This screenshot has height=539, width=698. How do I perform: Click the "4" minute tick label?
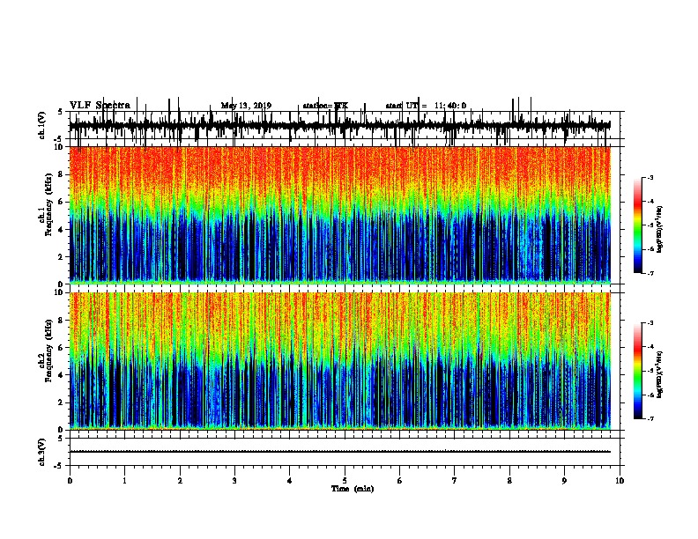(290, 481)
